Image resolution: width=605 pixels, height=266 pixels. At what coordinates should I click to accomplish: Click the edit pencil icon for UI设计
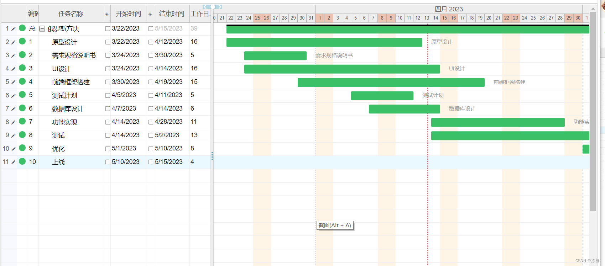[x=14, y=69]
